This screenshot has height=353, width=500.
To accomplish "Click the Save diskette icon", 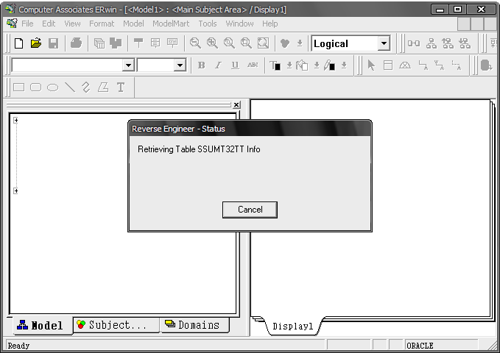I will point(53,43).
